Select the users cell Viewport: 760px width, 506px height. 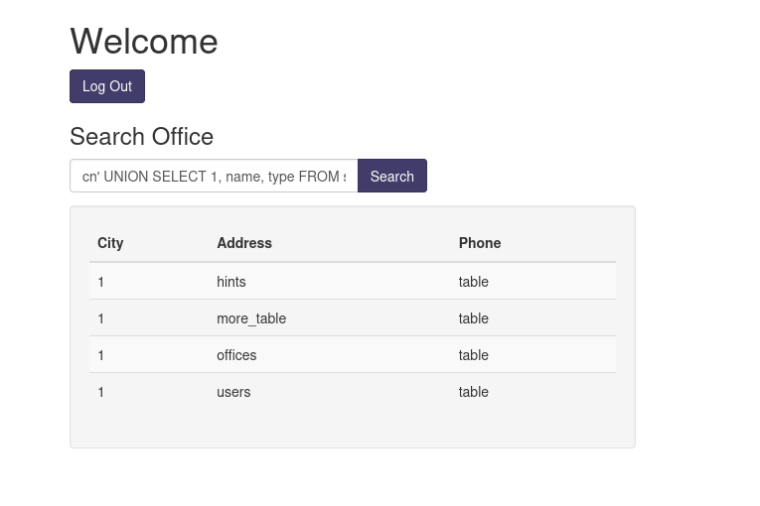(x=233, y=392)
